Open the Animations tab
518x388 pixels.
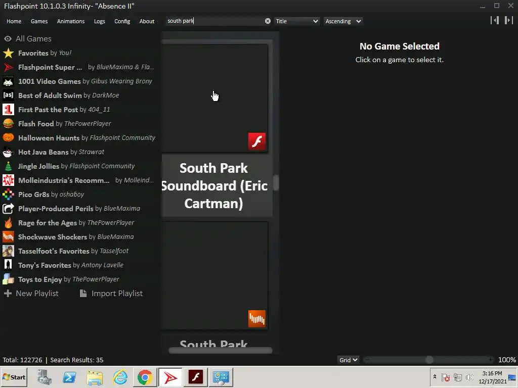(x=71, y=21)
